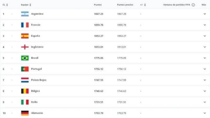
Task: Expand the Alemania row details chevron
Action: point(205,113)
